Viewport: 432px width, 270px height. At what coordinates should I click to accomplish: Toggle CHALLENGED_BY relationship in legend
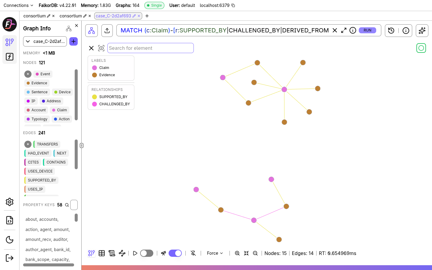tap(111, 104)
